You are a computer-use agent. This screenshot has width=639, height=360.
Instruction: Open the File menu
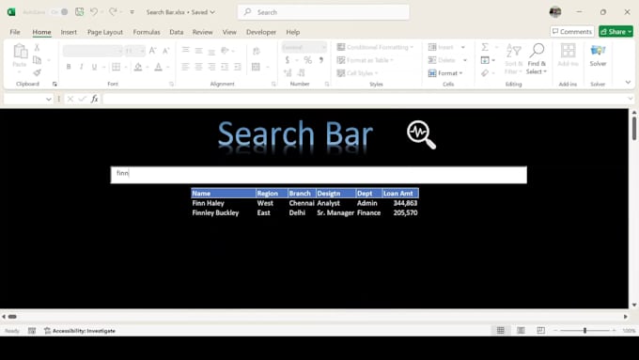15,32
